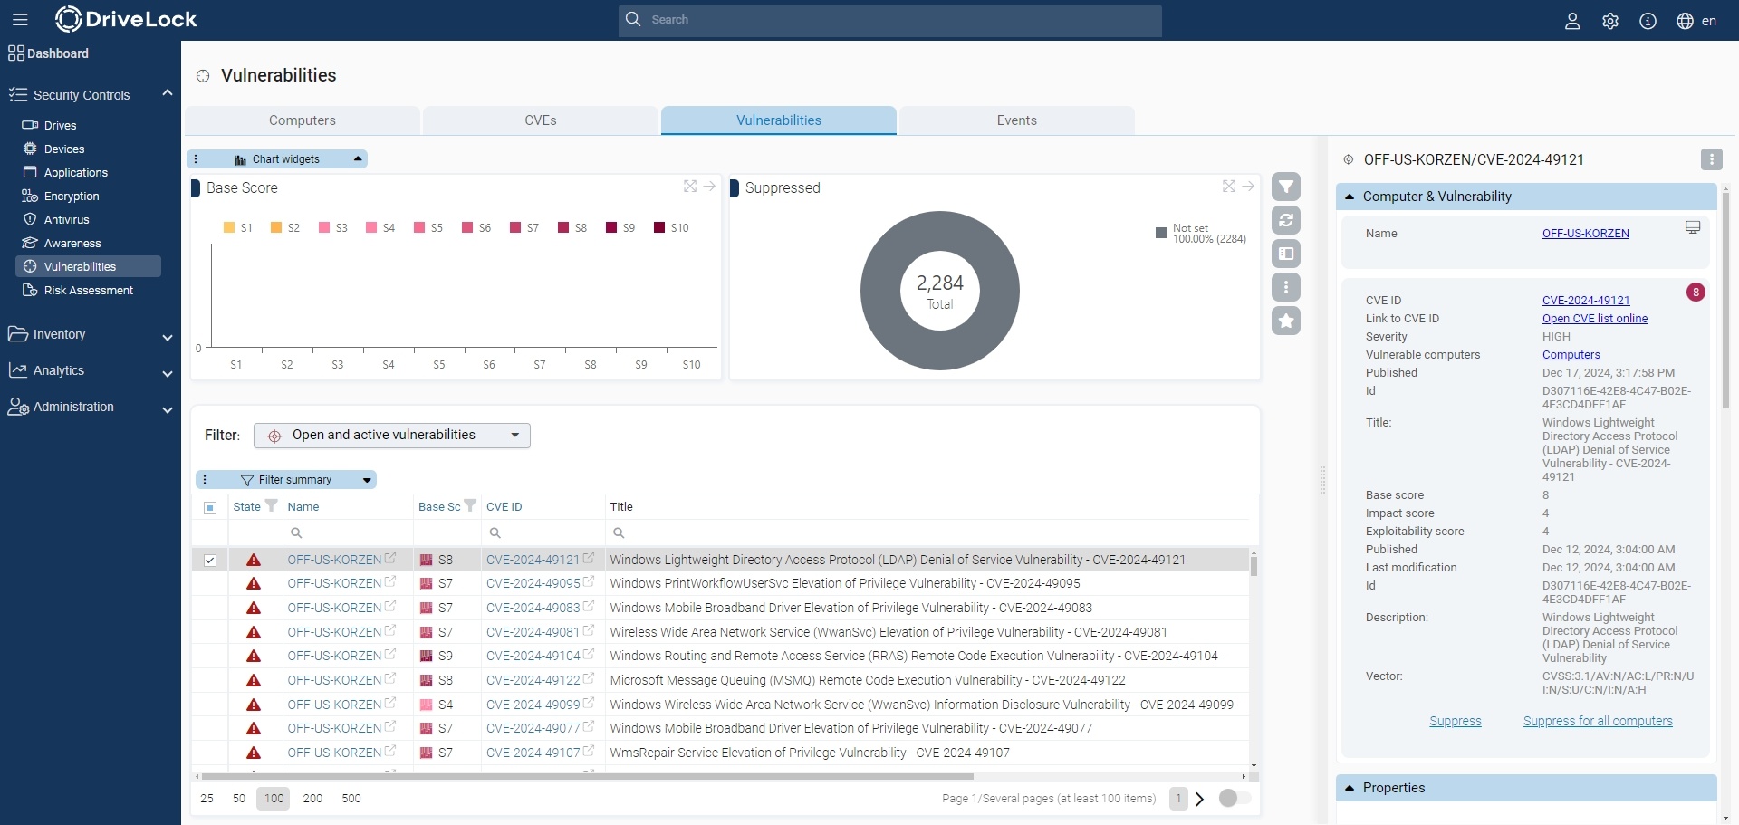Toggle S10 legend entry in Base Score
1739x825 pixels.
click(672, 227)
